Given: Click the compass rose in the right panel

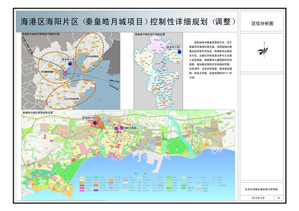Looking at the screenshot, I should click(264, 51).
